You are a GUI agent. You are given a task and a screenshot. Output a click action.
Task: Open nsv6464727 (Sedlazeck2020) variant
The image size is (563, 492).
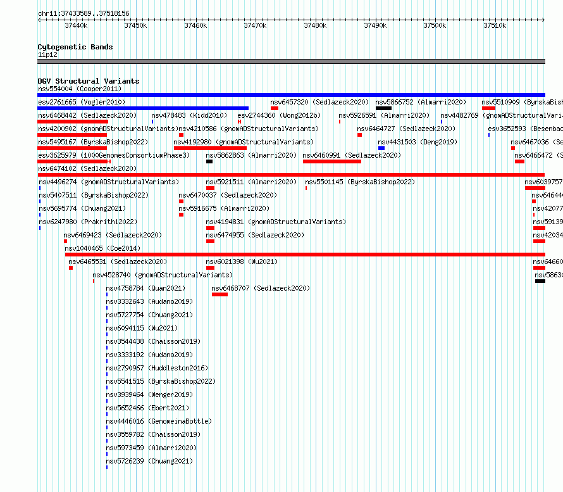click(x=406, y=129)
